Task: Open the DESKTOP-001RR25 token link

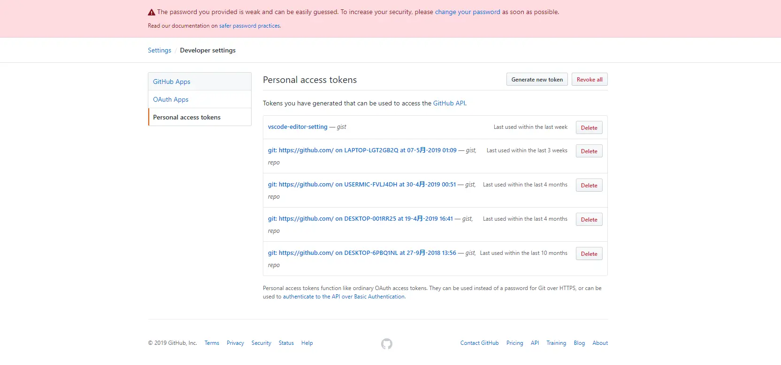Action: pos(360,219)
